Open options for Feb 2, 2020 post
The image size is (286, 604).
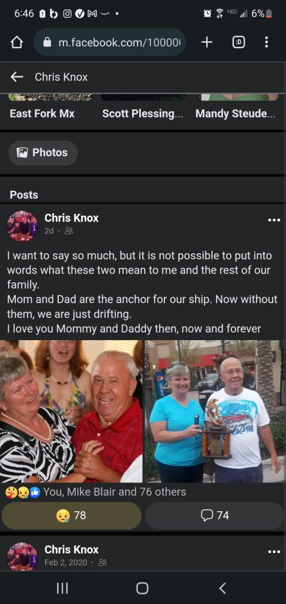(274, 552)
